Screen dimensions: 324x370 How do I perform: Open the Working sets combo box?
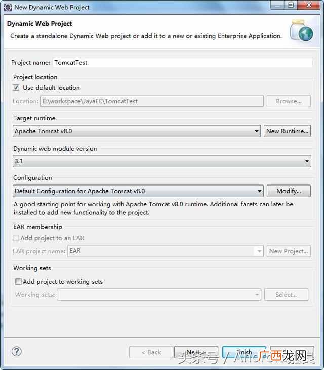point(159,295)
